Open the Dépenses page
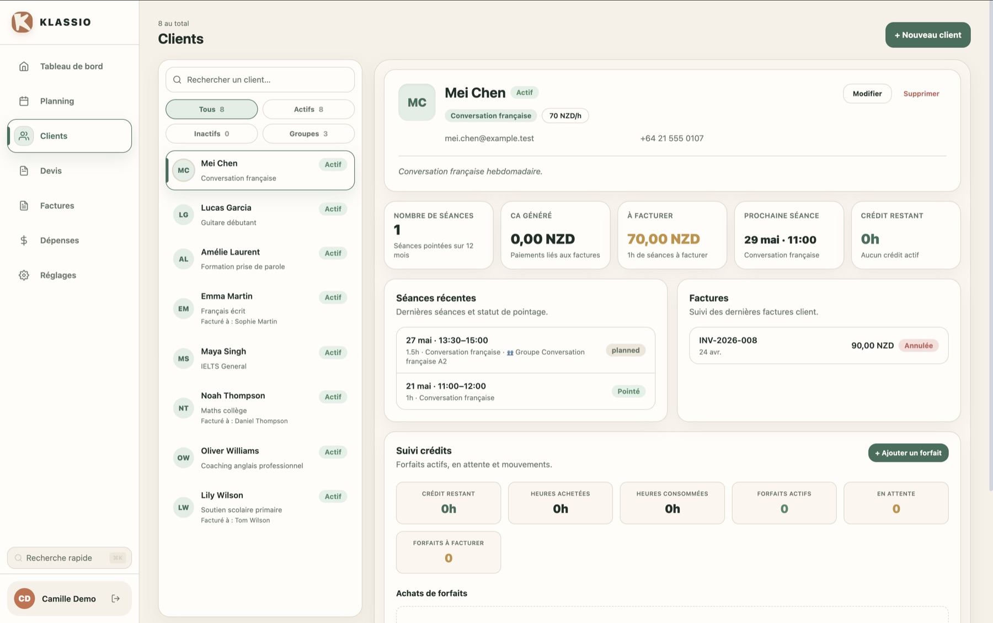993x623 pixels. [70, 240]
